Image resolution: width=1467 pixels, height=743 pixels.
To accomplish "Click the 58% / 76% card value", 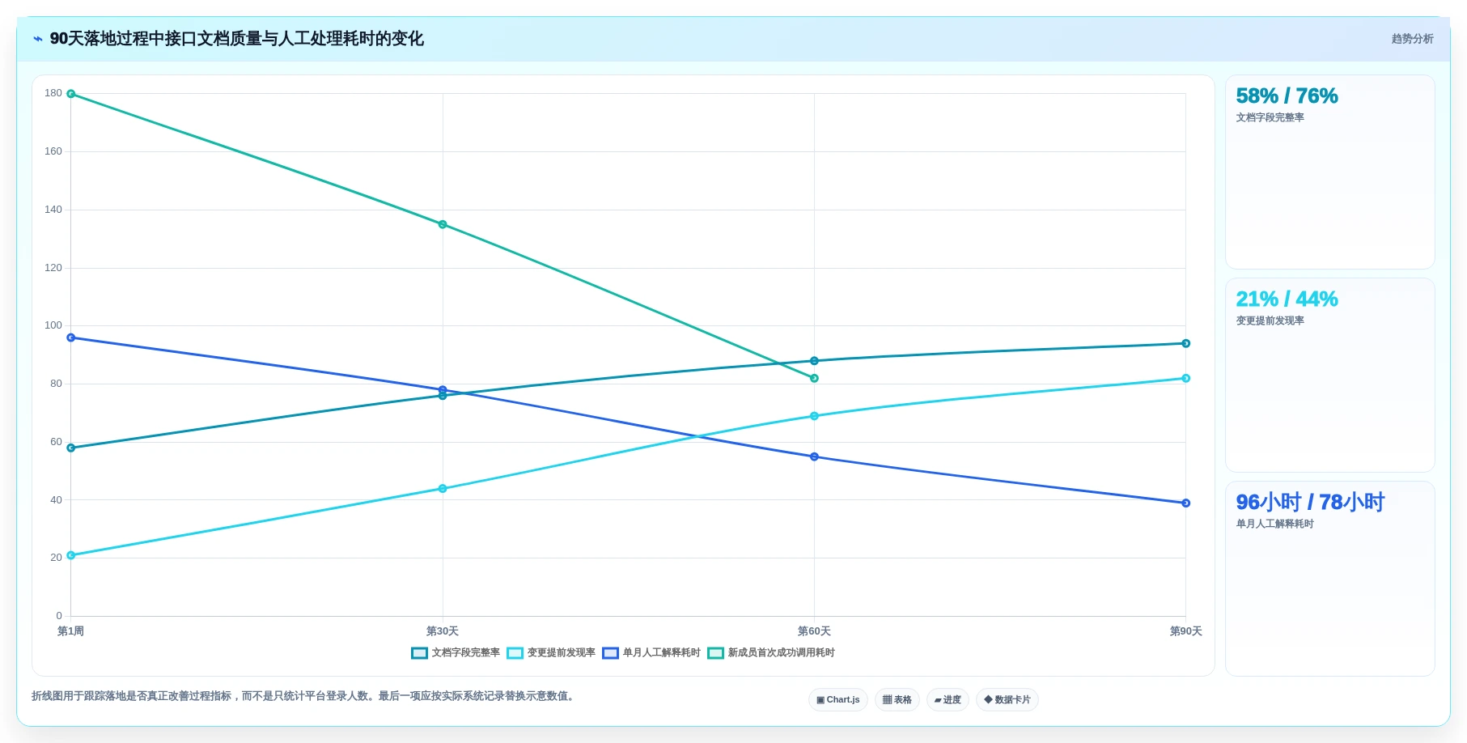I will [x=1287, y=96].
